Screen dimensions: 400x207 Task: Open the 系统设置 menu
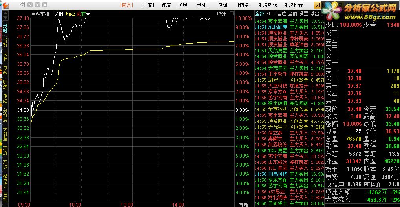pos(294,5)
